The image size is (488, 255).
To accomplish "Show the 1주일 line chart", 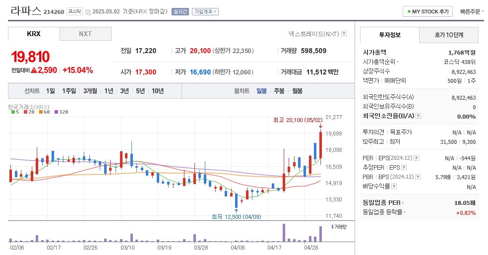I will (x=69, y=91).
